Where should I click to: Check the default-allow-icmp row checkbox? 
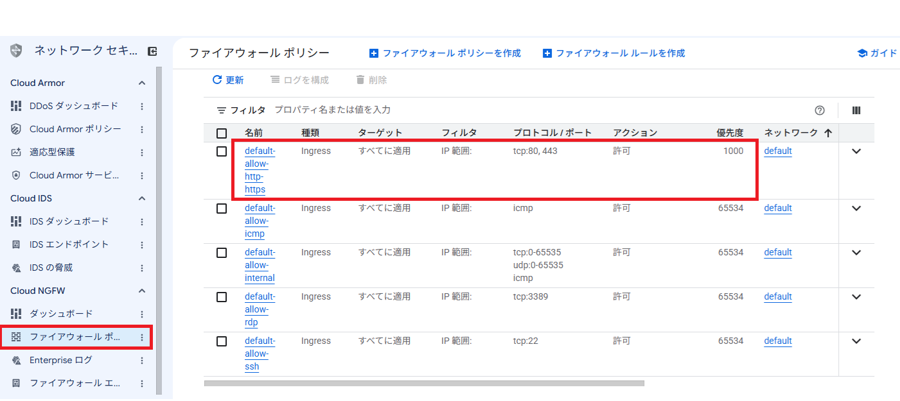tap(222, 209)
